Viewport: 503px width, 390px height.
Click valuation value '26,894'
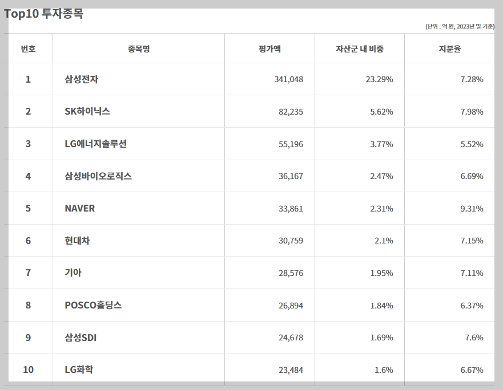291,306
